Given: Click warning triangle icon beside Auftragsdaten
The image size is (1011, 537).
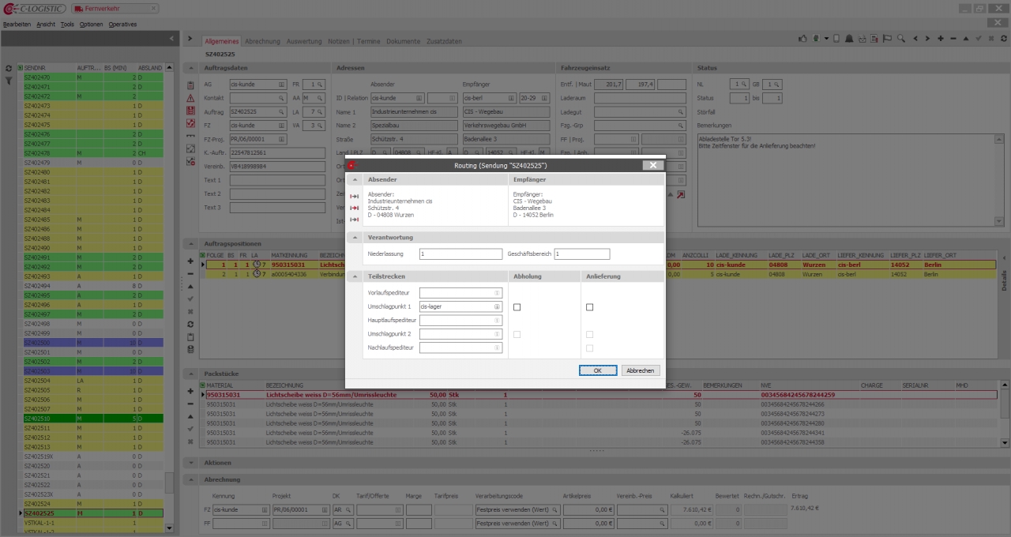Looking at the screenshot, I should (x=190, y=98).
